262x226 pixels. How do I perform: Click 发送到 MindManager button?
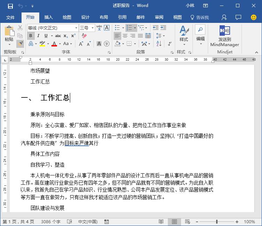pyautogui.click(x=224, y=36)
